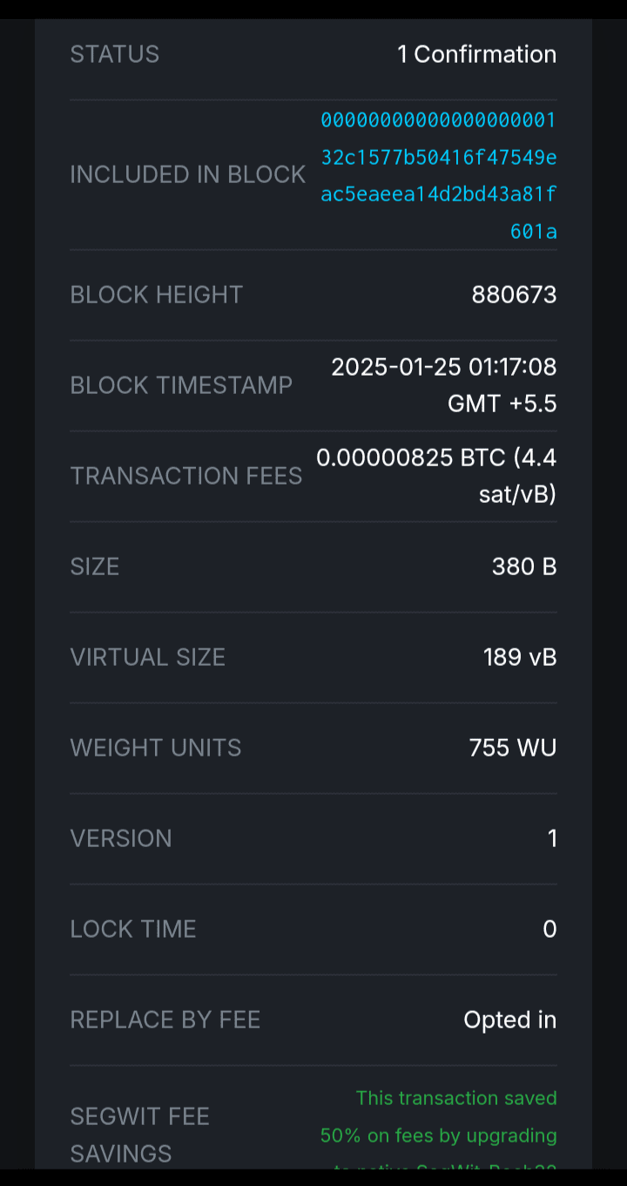Image resolution: width=627 pixels, height=1186 pixels.
Task: Select the 1 Confirmation status value
Action: tap(476, 54)
